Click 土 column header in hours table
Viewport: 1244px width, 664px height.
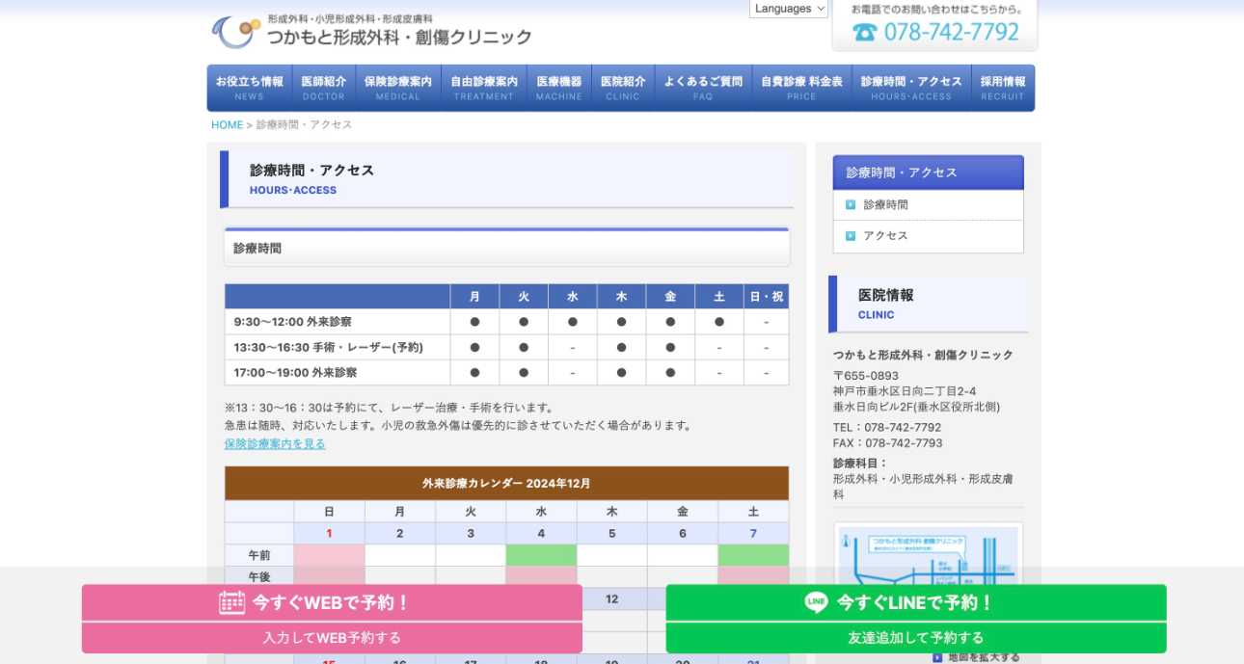[719, 297]
